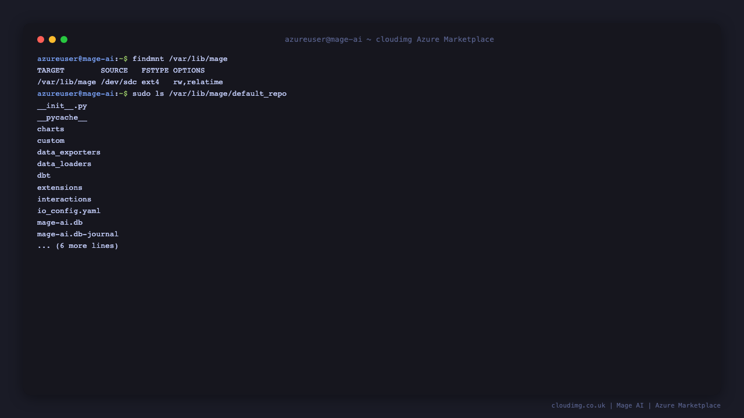Click the __pycache__ directory entry
Viewport: 744px width, 418px height.
[62, 117]
